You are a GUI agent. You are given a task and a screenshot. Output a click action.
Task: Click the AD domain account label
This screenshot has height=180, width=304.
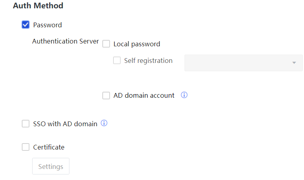144,95
